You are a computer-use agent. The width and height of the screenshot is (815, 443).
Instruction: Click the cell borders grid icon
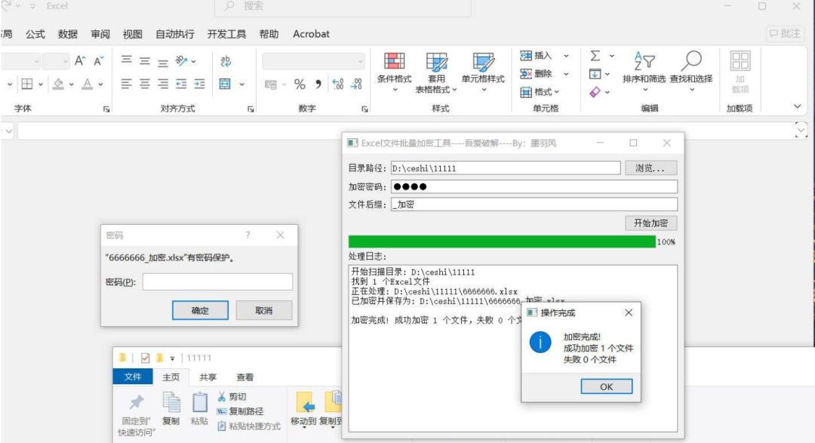coord(27,84)
